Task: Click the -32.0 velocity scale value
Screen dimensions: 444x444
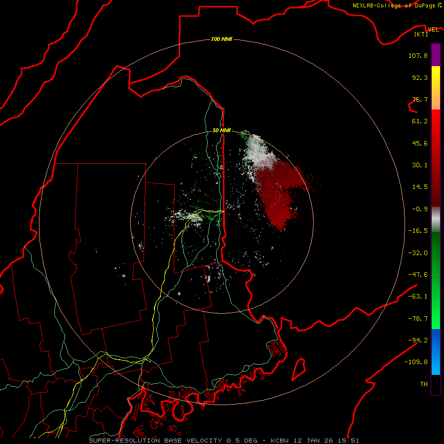Action: coord(418,253)
